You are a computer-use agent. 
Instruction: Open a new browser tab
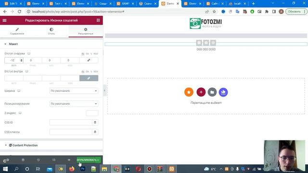[x=254, y=3]
